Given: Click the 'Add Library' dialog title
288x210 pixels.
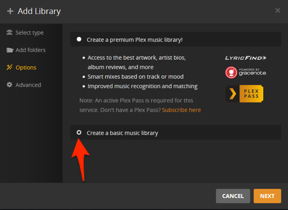Looking at the screenshot, I should (39, 11).
